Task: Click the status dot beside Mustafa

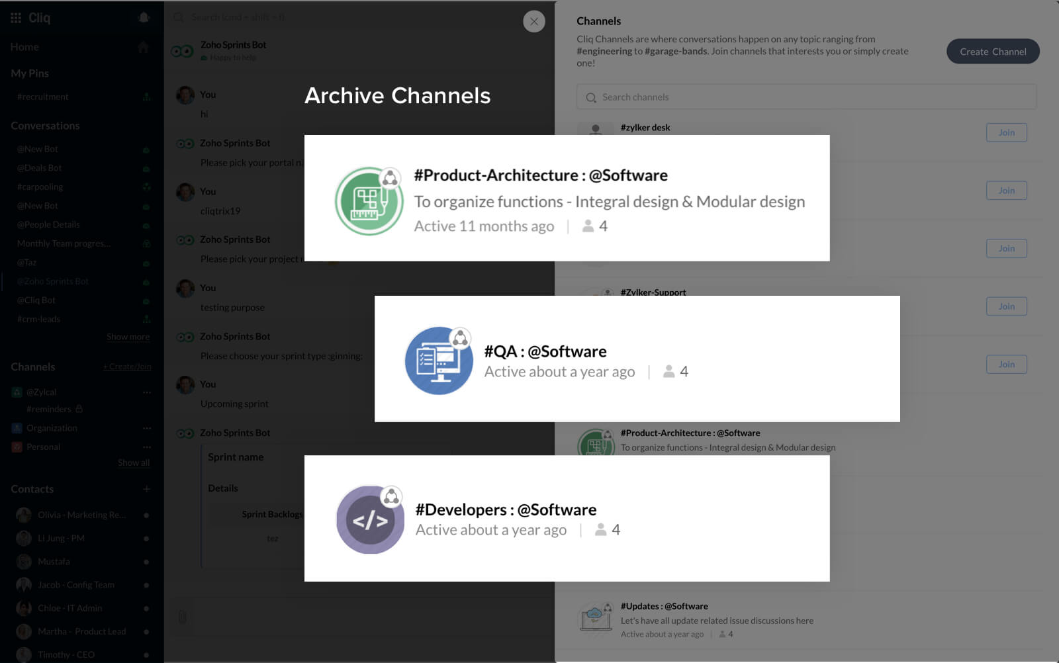Action: click(x=146, y=562)
